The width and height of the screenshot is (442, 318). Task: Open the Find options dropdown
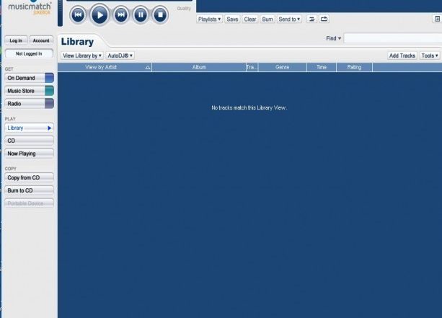tap(333, 38)
